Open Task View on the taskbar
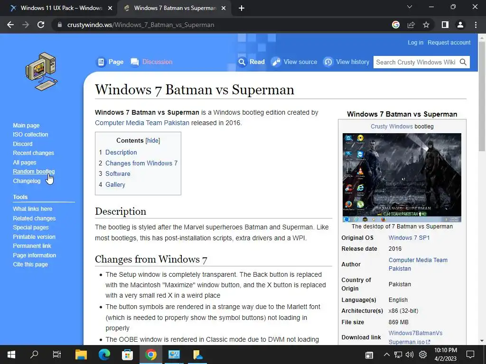The height and width of the screenshot is (364, 486). (x=57, y=355)
